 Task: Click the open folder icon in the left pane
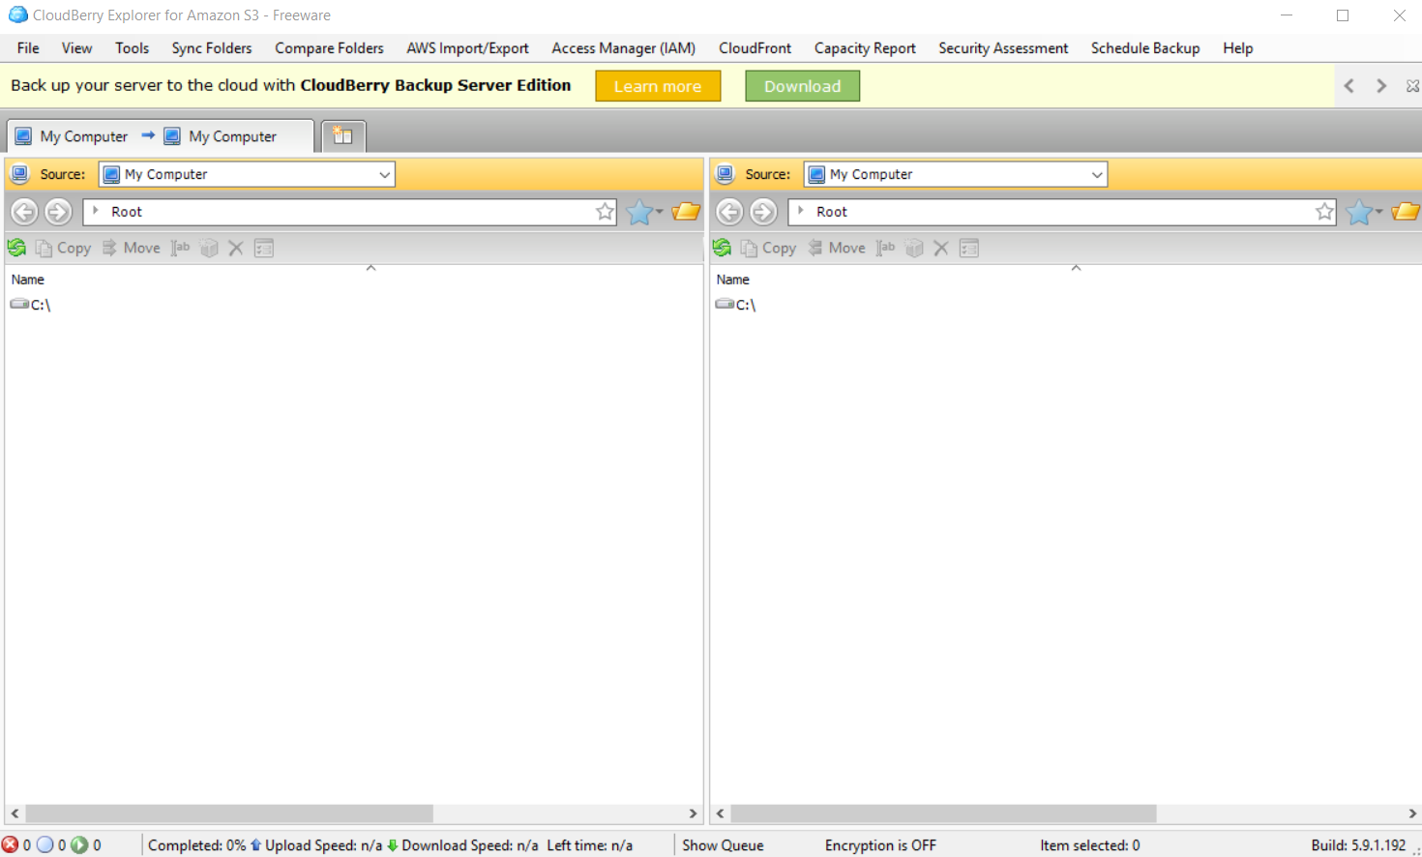coord(686,211)
